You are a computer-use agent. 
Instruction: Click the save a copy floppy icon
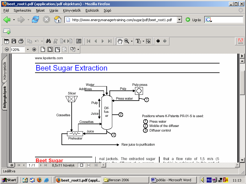click(x=14, y=41)
